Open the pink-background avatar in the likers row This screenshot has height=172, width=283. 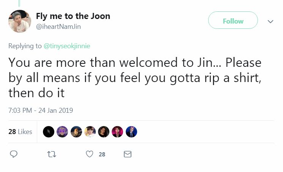[x=117, y=132]
